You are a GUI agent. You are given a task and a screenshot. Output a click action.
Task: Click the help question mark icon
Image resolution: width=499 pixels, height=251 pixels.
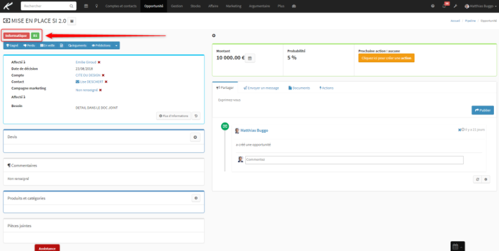pos(433,6)
